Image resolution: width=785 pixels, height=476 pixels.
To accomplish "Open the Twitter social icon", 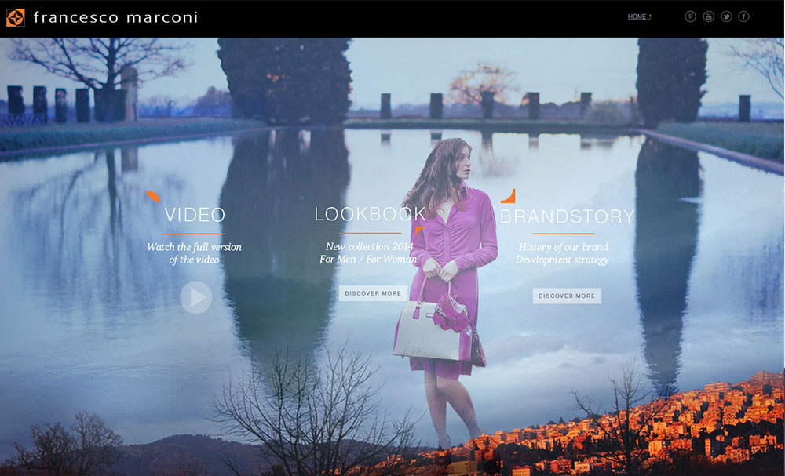I will [726, 16].
